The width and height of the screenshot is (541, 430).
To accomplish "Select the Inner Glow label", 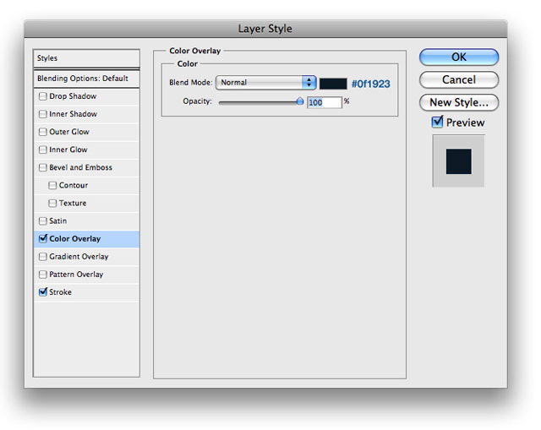I will point(68,150).
